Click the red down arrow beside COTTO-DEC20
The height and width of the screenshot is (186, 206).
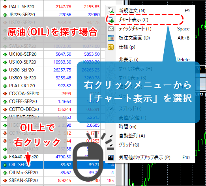[5, 109]
